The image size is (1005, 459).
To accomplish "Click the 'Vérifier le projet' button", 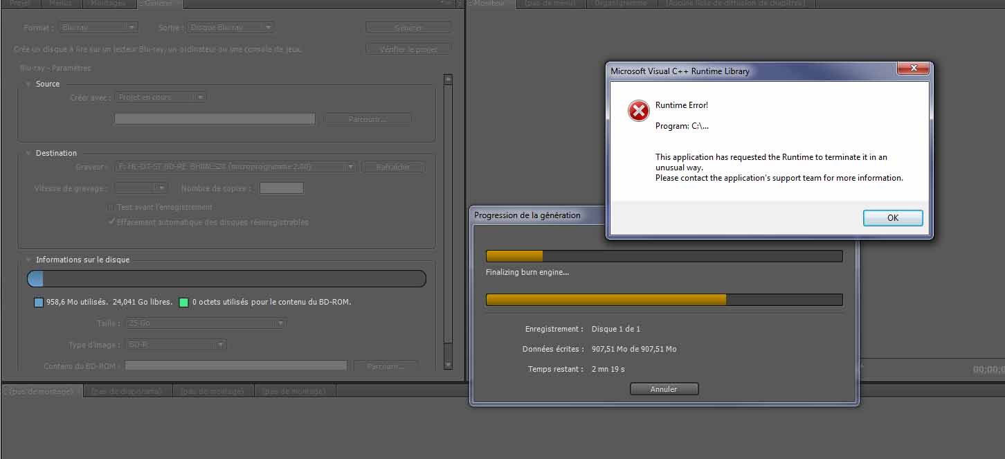I will (x=408, y=49).
